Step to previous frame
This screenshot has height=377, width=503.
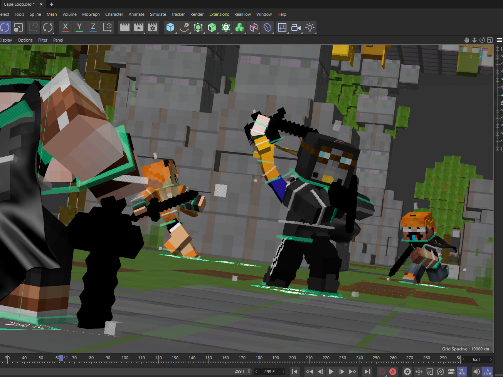(x=320, y=372)
